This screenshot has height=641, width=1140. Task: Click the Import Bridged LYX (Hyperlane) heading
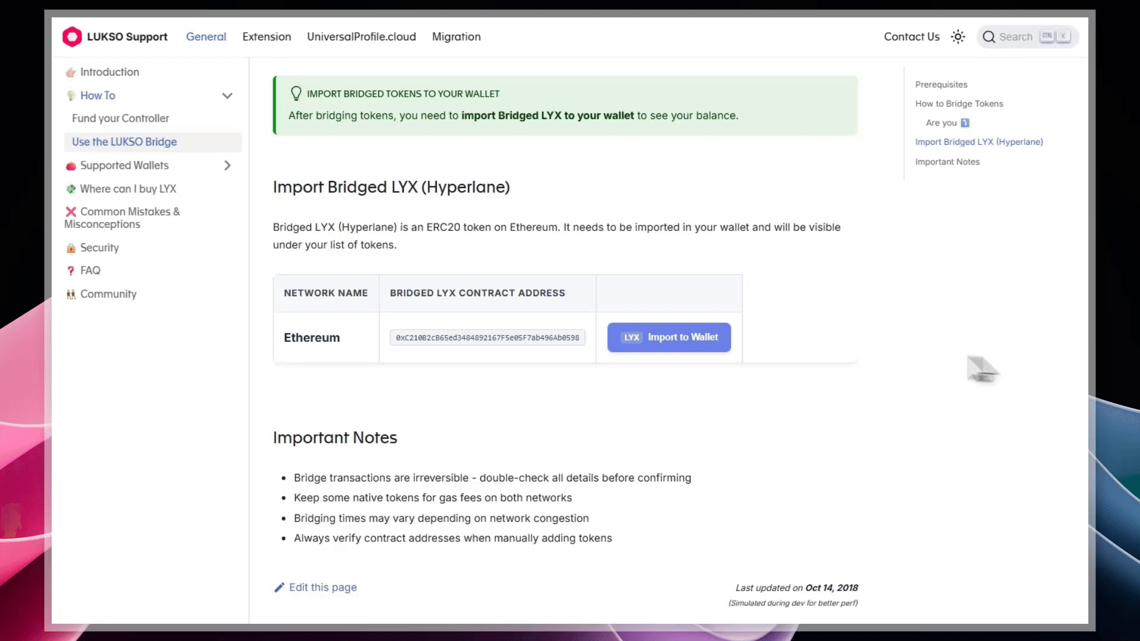391,187
